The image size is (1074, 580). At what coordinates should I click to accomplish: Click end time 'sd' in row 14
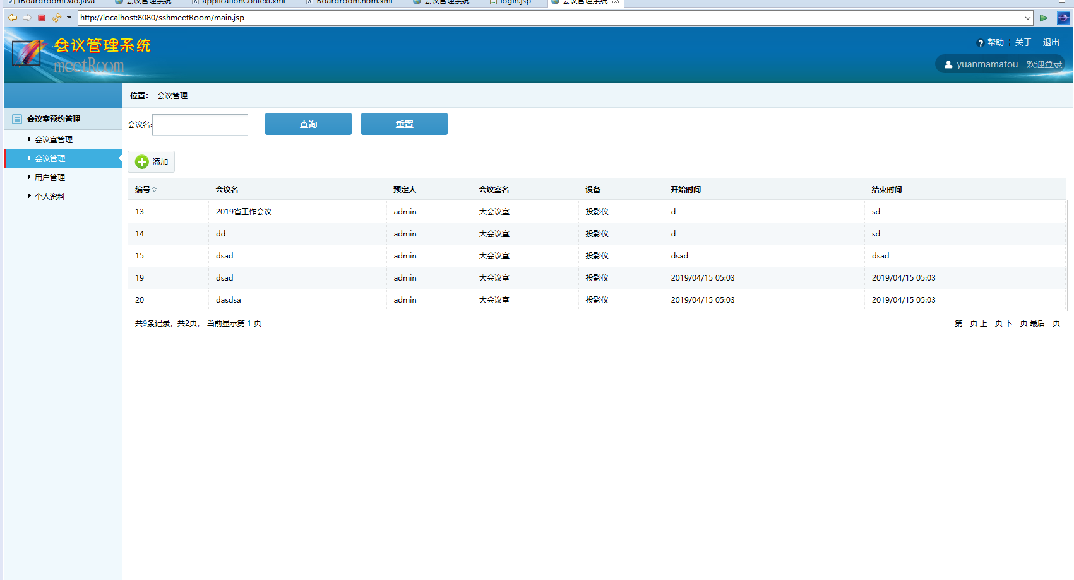tap(876, 233)
